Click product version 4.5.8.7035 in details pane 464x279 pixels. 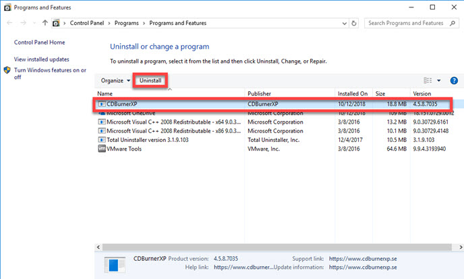(x=226, y=259)
